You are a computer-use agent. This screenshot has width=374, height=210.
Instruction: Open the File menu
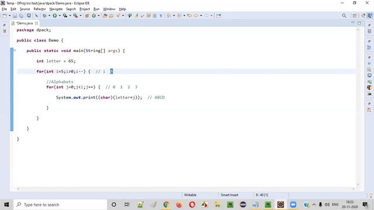(x=4, y=9)
